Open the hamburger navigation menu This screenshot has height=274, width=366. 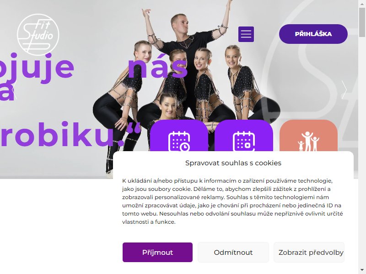(246, 34)
